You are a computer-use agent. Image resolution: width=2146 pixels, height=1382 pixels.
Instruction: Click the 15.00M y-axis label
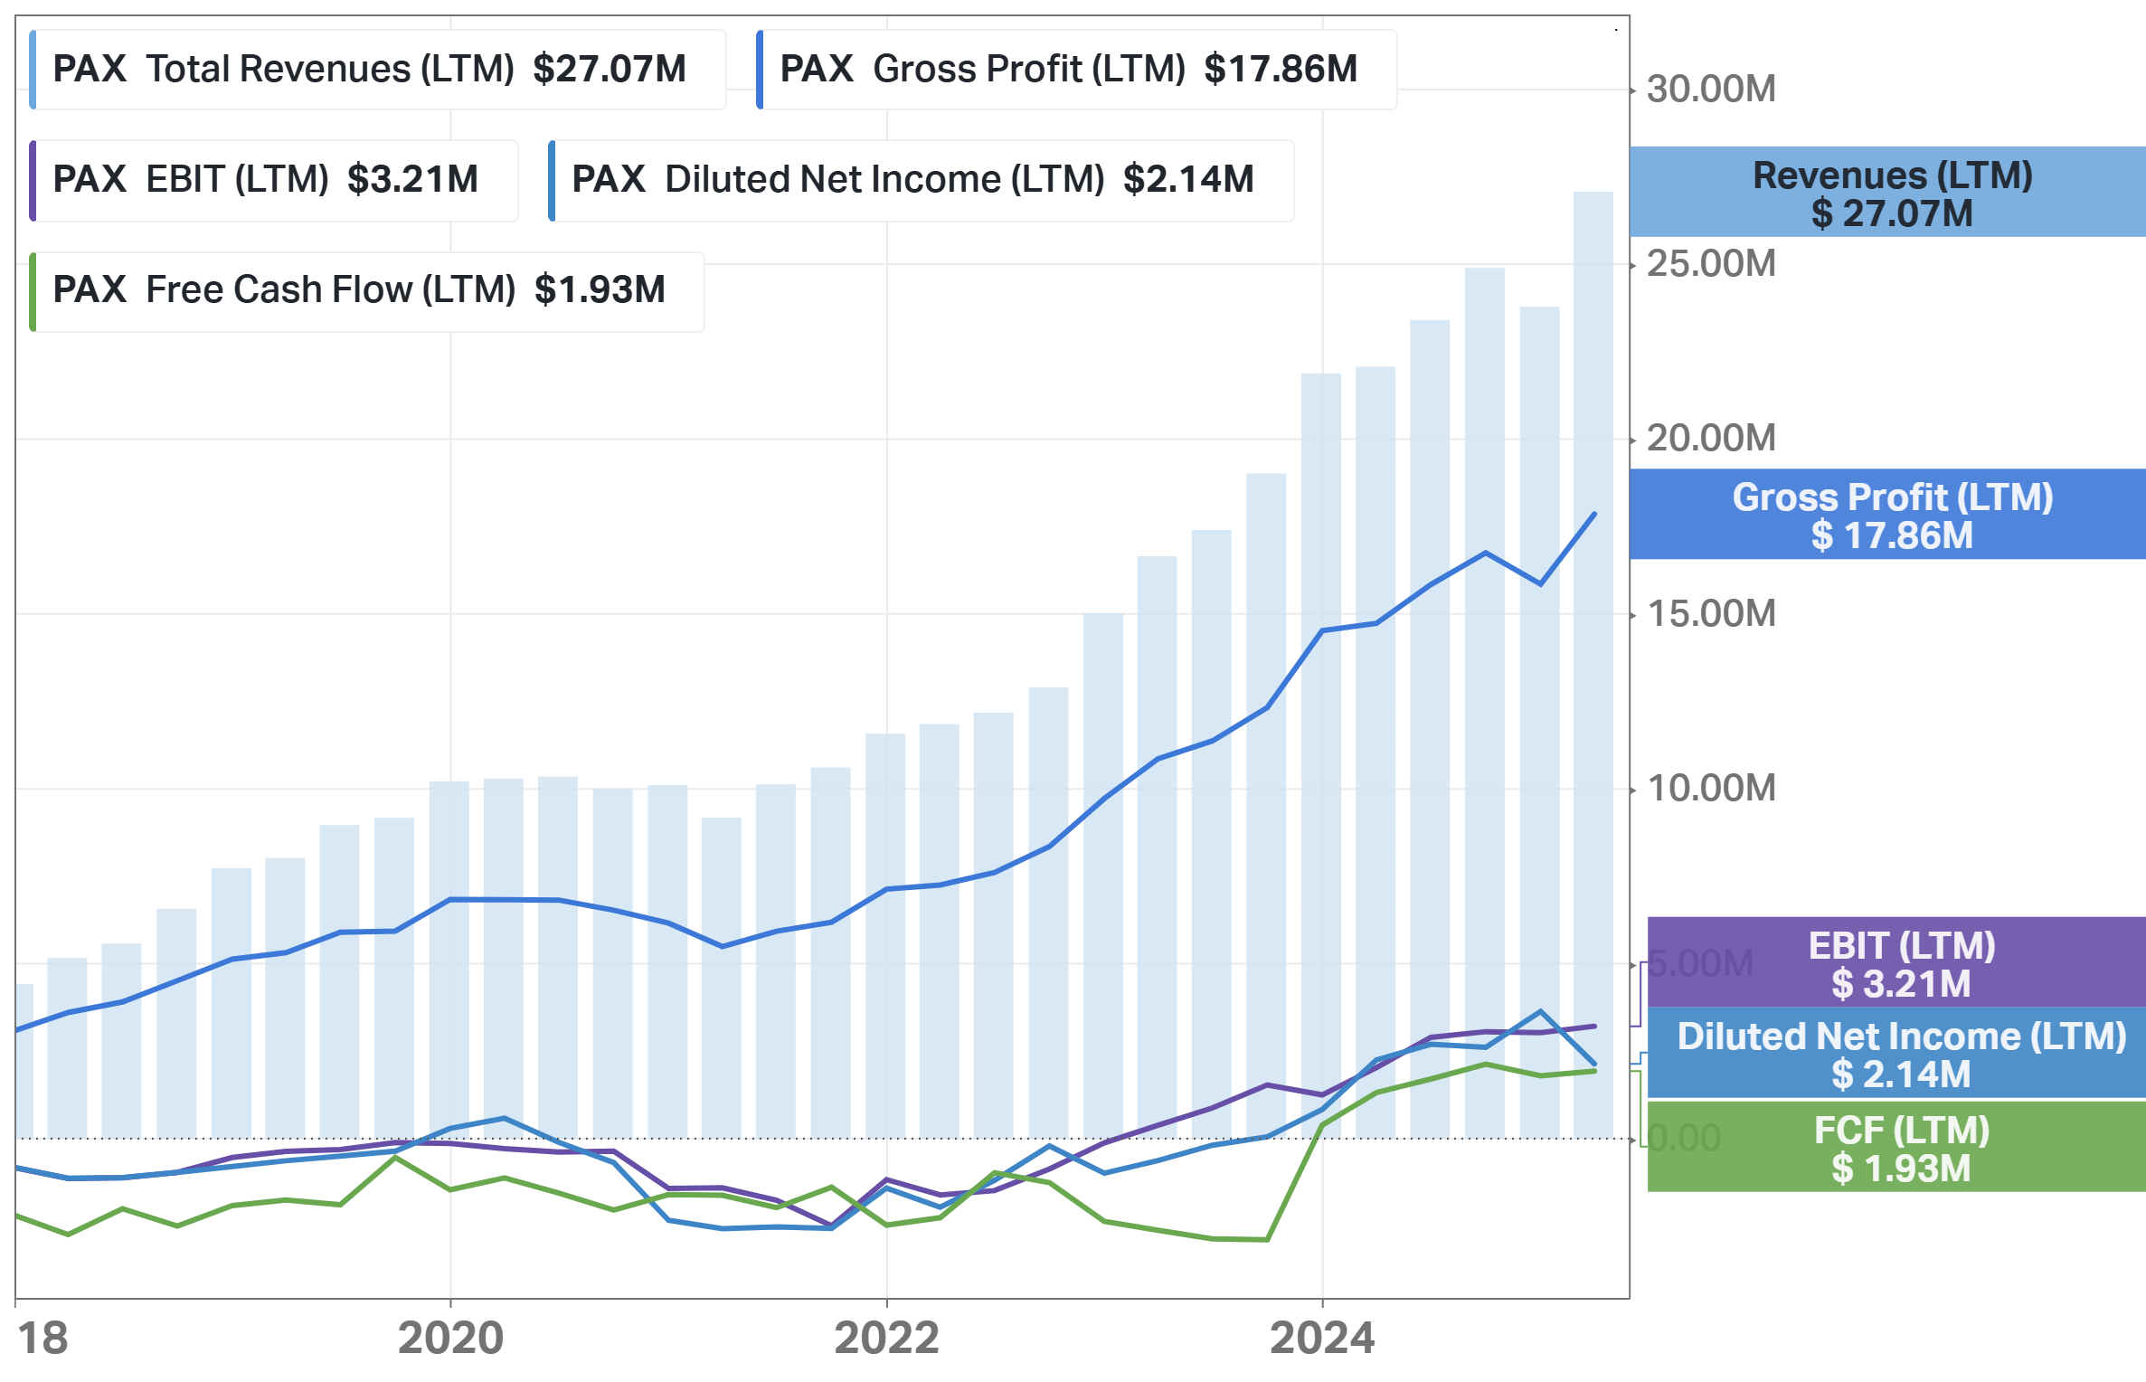[1710, 614]
